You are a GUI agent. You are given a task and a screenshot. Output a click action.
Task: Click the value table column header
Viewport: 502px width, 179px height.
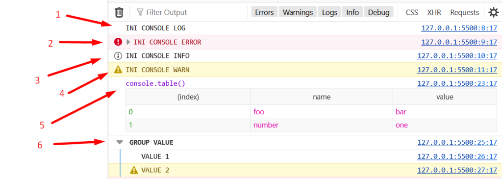[445, 97]
